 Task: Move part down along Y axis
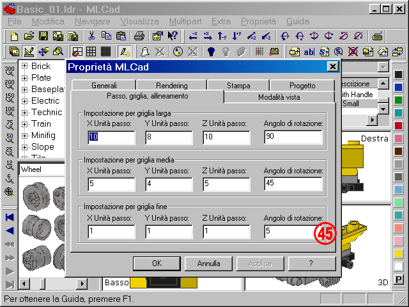click(x=237, y=36)
